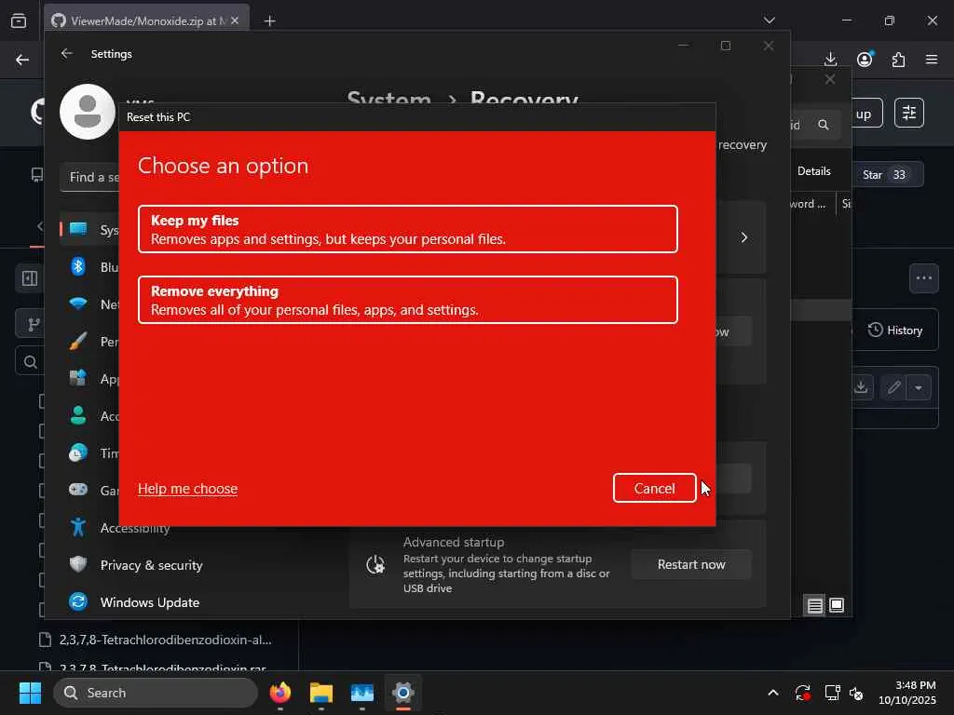Go back using the Settings back arrow
The height and width of the screenshot is (715, 954).
click(67, 53)
